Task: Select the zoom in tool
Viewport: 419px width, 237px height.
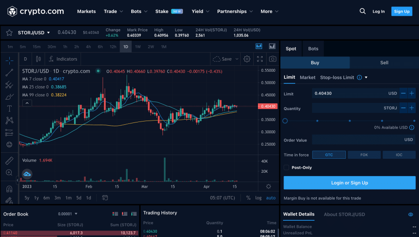Action: tap(9, 173)
